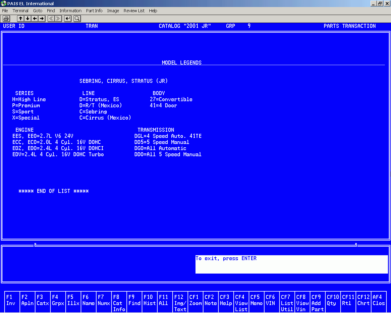Click the PAIS EL International title bar icon

tap(4, 3)
